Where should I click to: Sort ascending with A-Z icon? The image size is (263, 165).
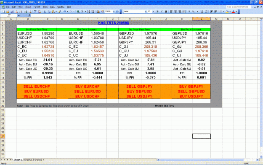(x=88, y=12)
